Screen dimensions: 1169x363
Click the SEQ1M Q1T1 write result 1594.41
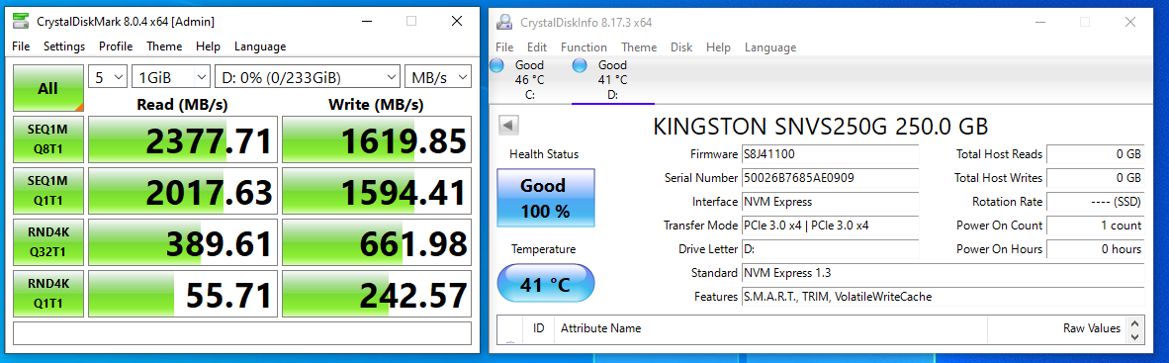[377, 191]
